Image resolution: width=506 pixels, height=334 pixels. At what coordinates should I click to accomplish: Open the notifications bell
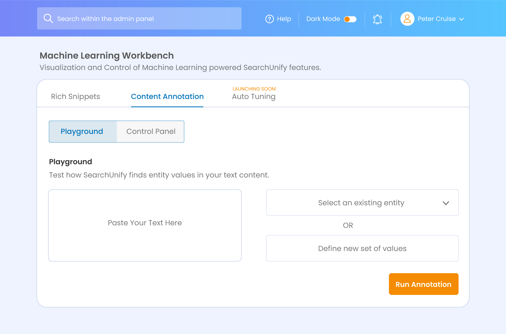pyautogui.click(x=377, y=19)
